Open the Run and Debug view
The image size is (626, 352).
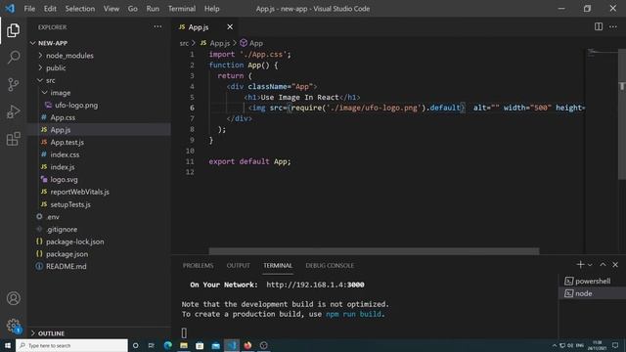13,111
